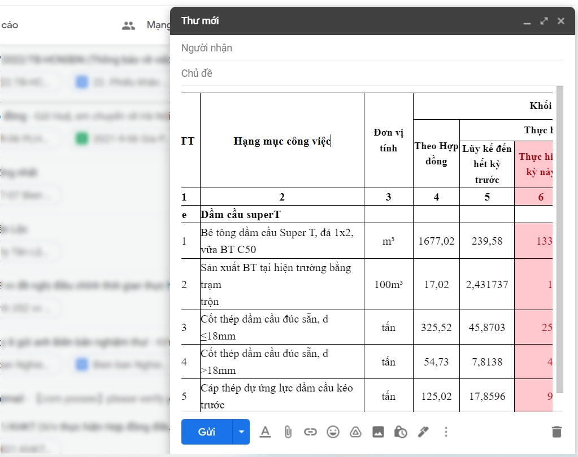The height and width of the screenshot is (457, 578).
Task: Open the send options dropdown arrow
Action: 241,432
